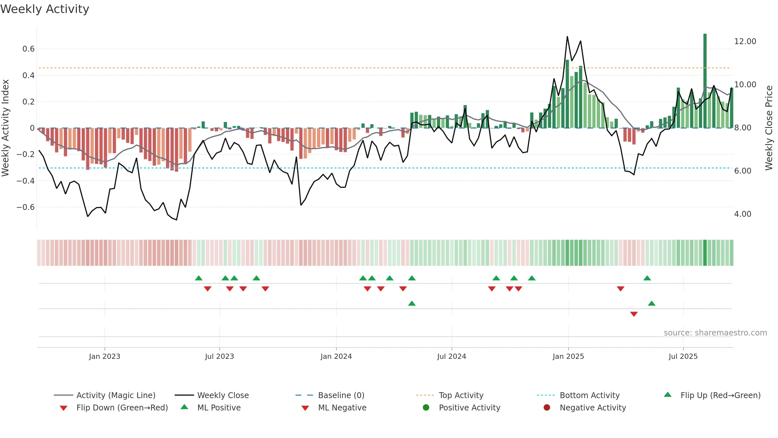Click the green triangle icon beside ML Positive legend

tap(184, 407)
